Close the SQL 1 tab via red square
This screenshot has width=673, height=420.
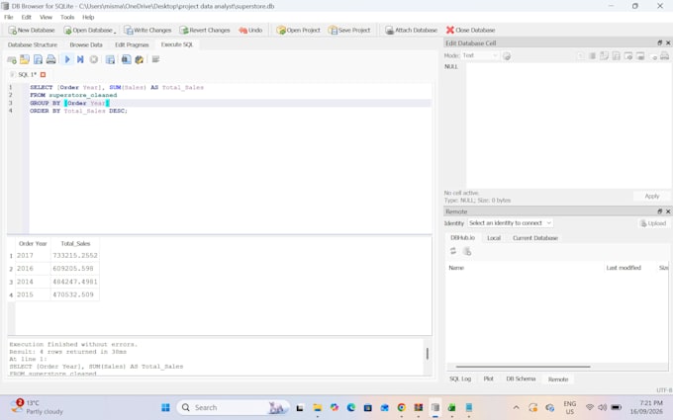coord(43,74)
